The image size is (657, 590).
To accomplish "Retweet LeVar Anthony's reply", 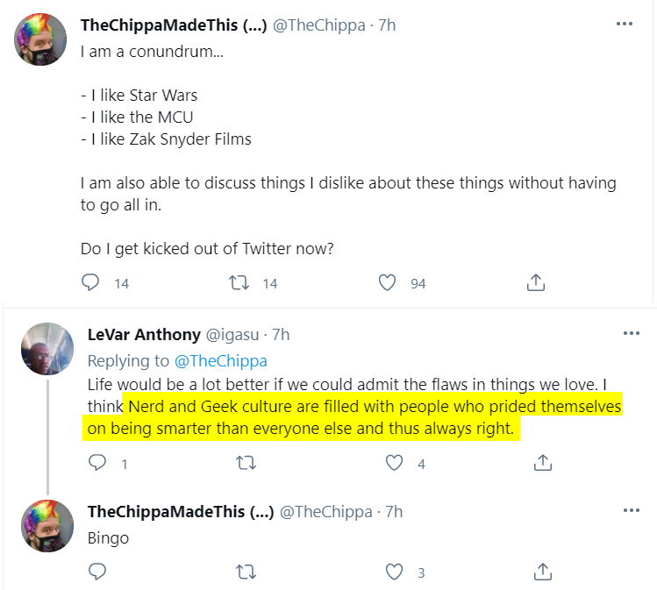I will (246, 463).
